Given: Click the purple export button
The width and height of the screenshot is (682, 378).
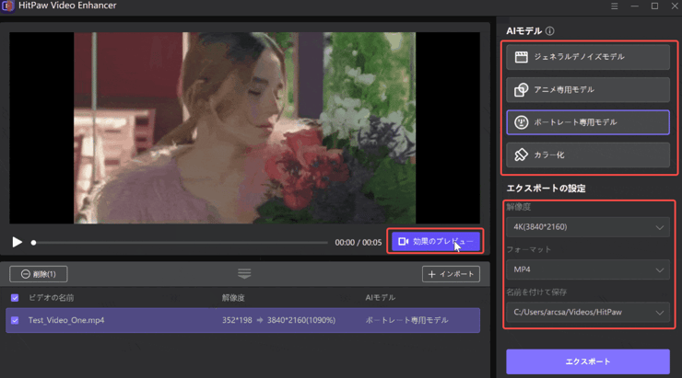Looking at the screenshot, I should pyautogui.click(x=587, y=361).
